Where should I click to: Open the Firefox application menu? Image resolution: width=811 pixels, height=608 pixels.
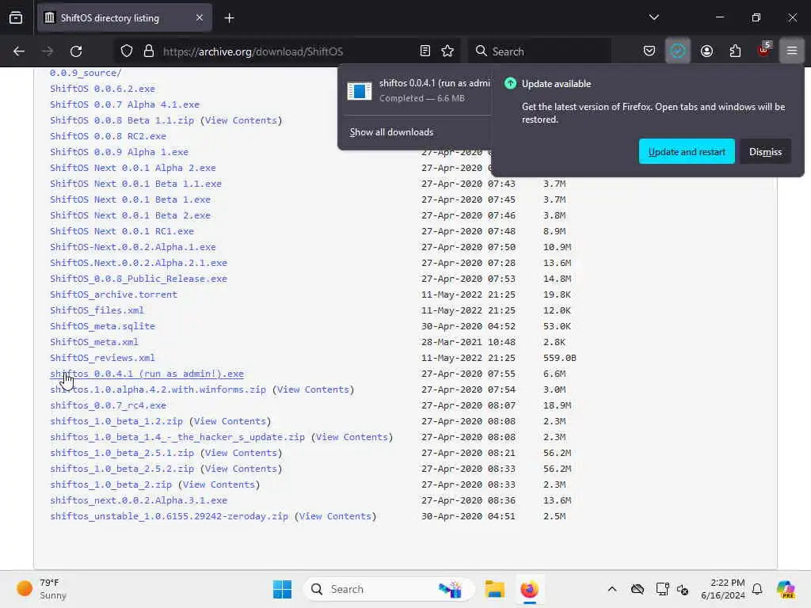pyautogui.click(x=792, y=51)
